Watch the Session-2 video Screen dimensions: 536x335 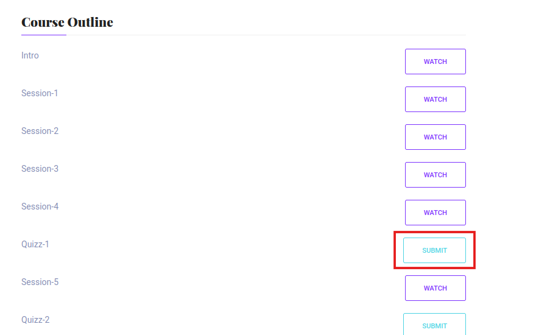coord(435,137)
